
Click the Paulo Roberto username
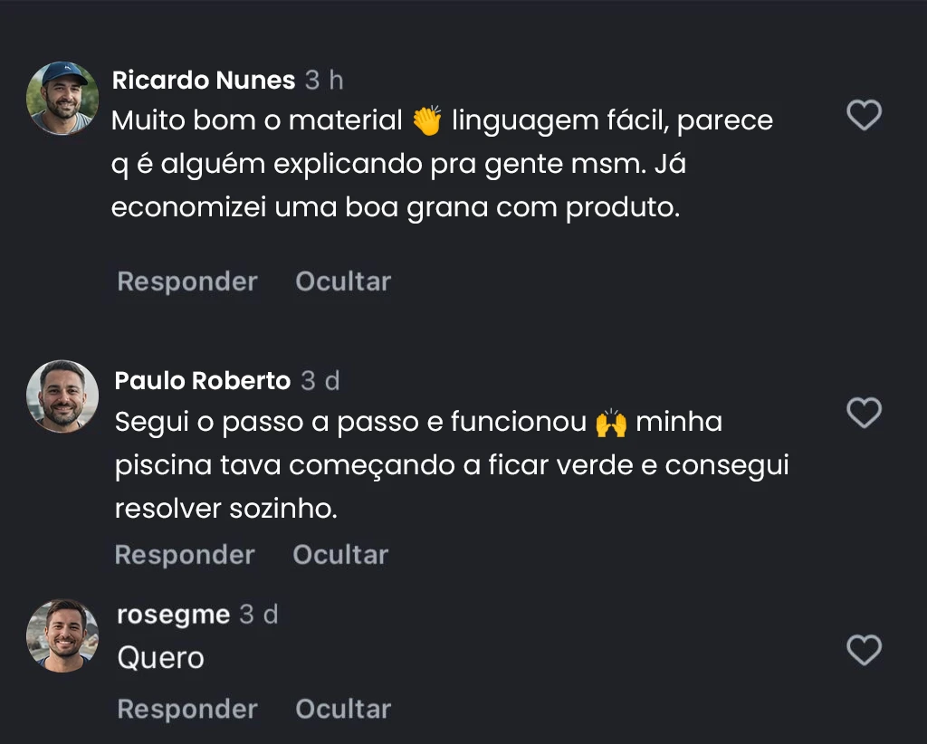(x=203, y=381)
